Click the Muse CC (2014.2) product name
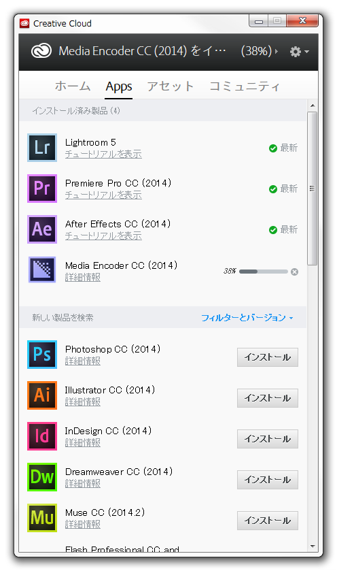The height and width of the screenshot is (571, 337). [x=105, y=512]
